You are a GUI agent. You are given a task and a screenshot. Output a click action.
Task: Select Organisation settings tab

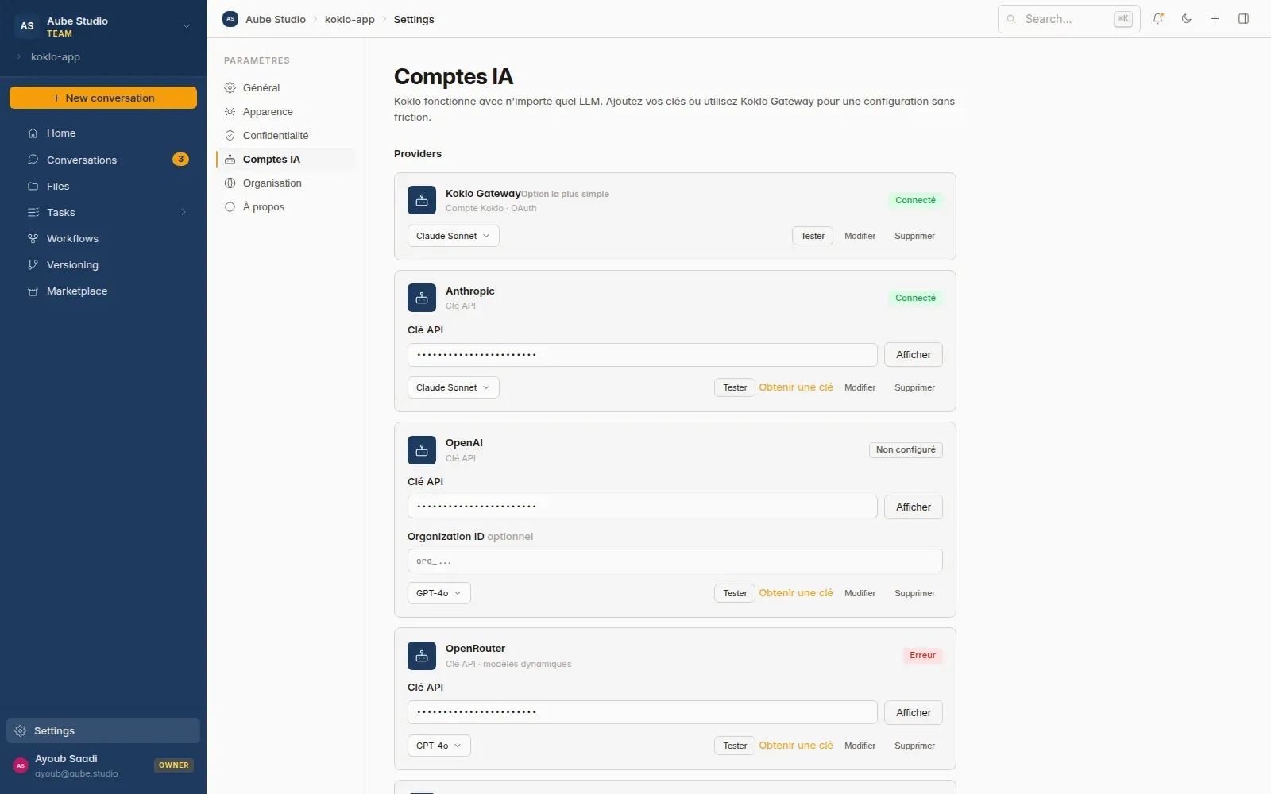point(286,183)
